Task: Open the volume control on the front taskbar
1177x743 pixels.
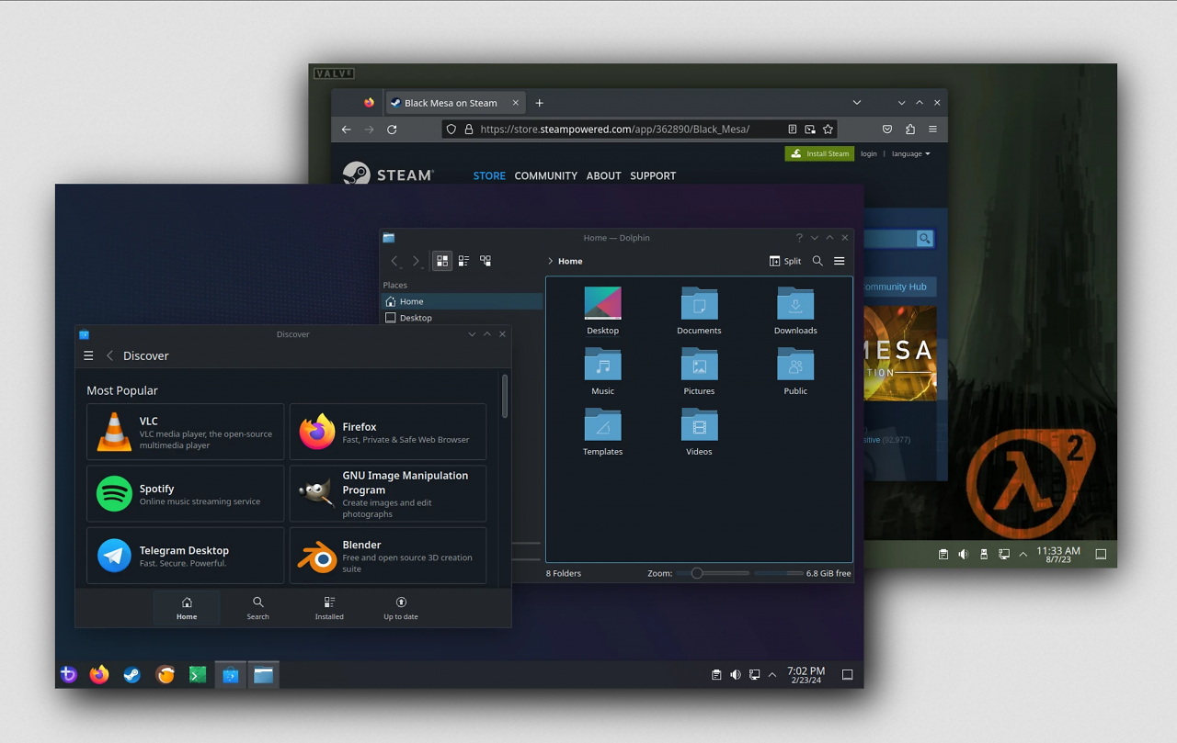Action: point(736,675)
